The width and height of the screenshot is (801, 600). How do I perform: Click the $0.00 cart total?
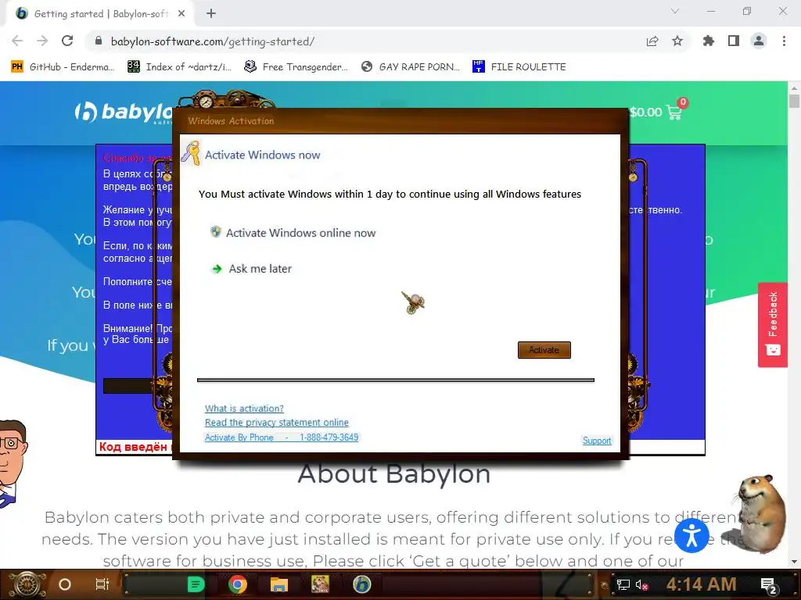click(x=645, y=112)
